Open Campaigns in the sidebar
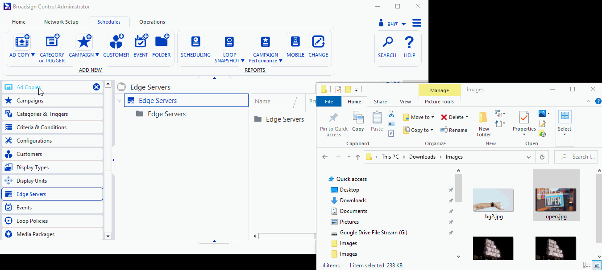Image resolution: width=602 pixels, height=270 pixels. click(52, 101)
